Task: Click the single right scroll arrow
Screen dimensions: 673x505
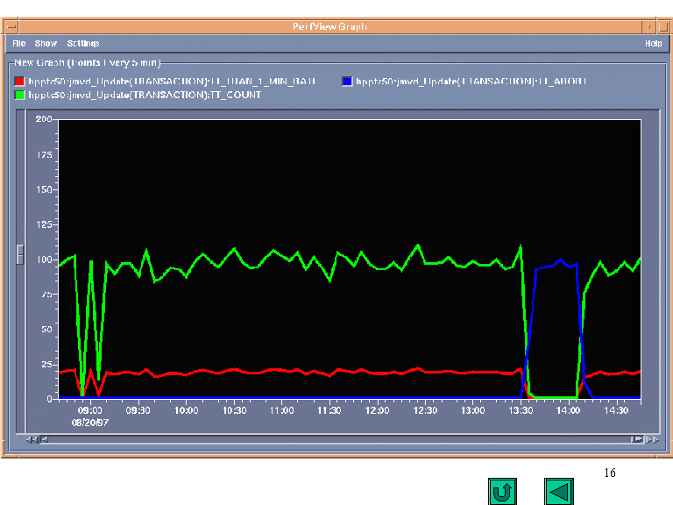Action: click(636, 439)
